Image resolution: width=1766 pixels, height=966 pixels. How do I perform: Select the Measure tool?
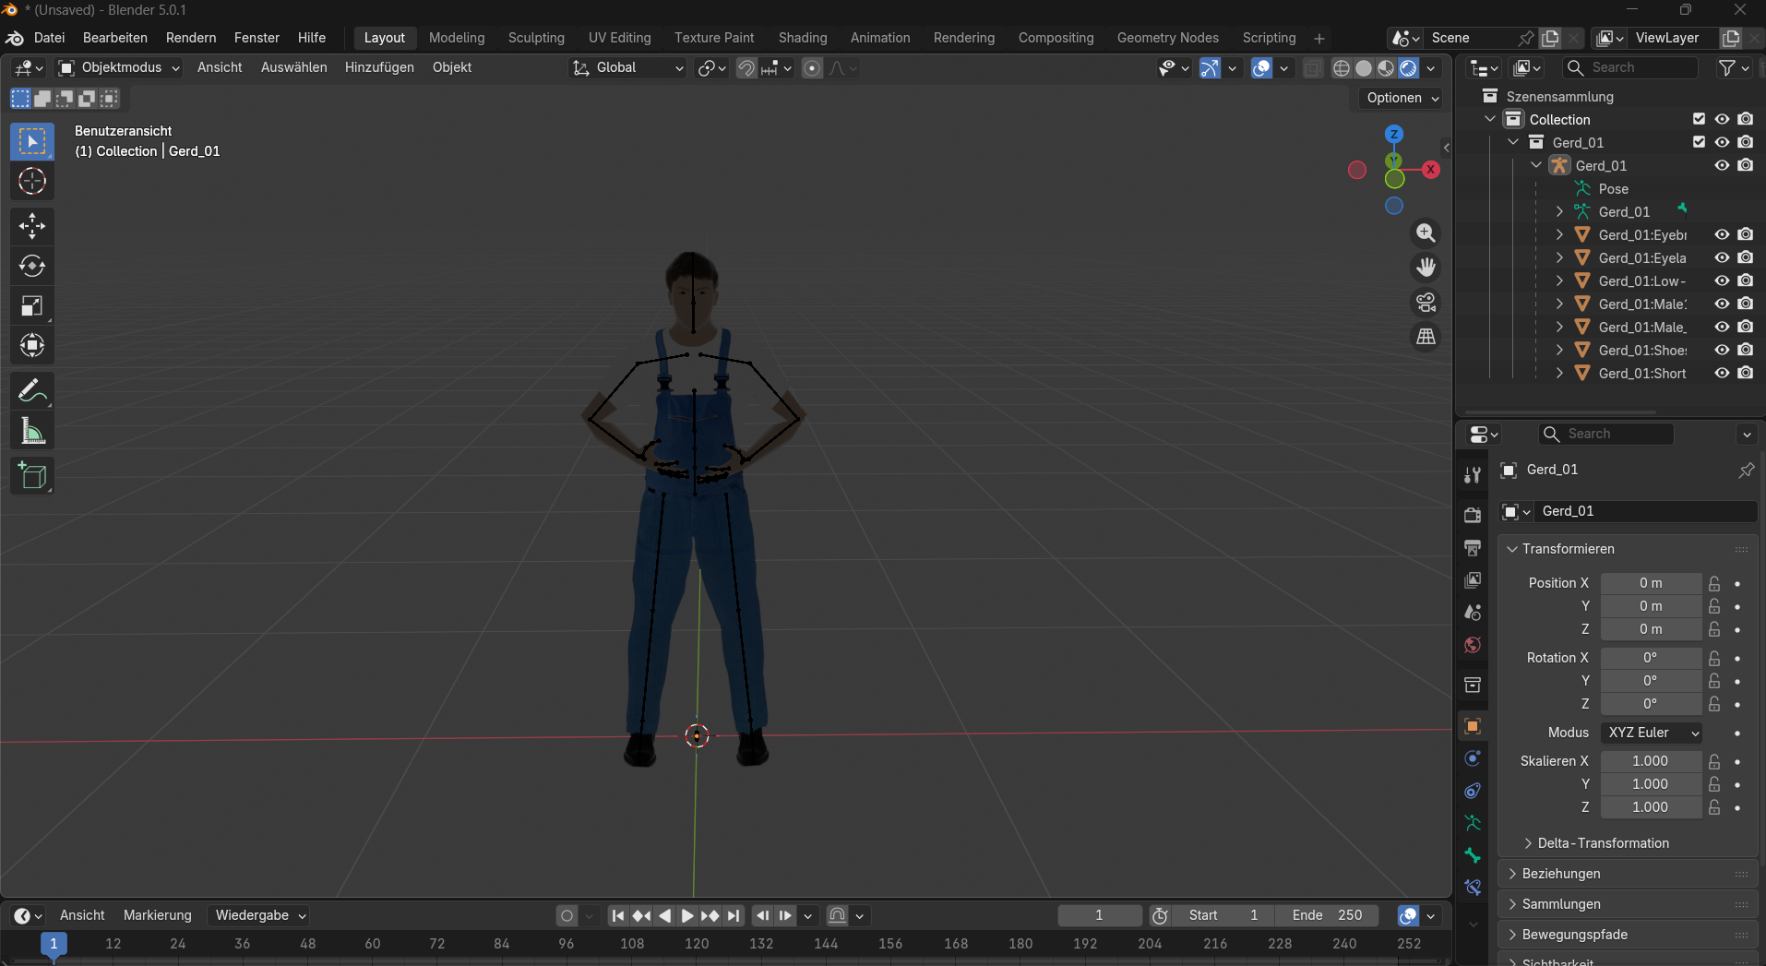click(32, 431)
